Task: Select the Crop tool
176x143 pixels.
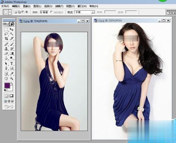Action: point(6,38)
